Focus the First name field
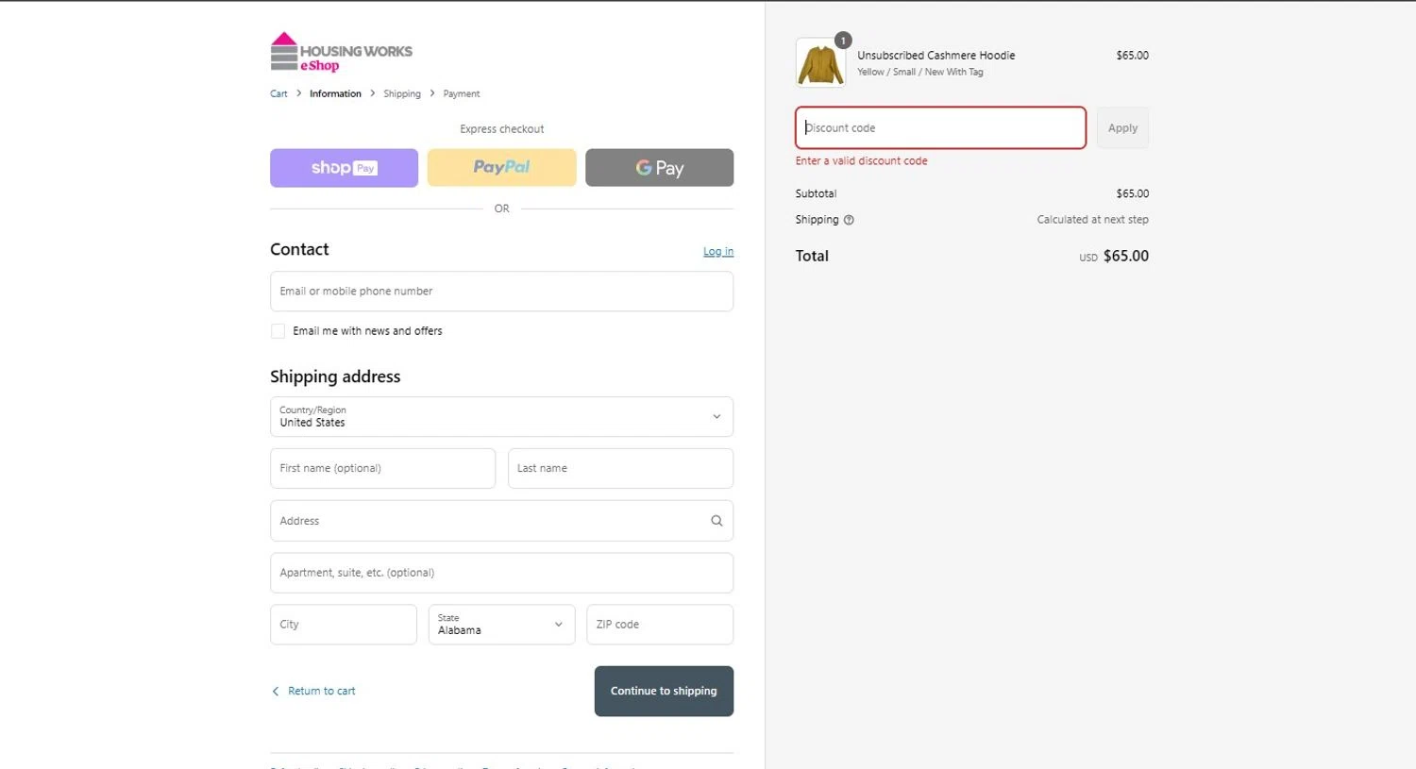This screenshot has width=1416, height=769. click(x=382, y=468)
